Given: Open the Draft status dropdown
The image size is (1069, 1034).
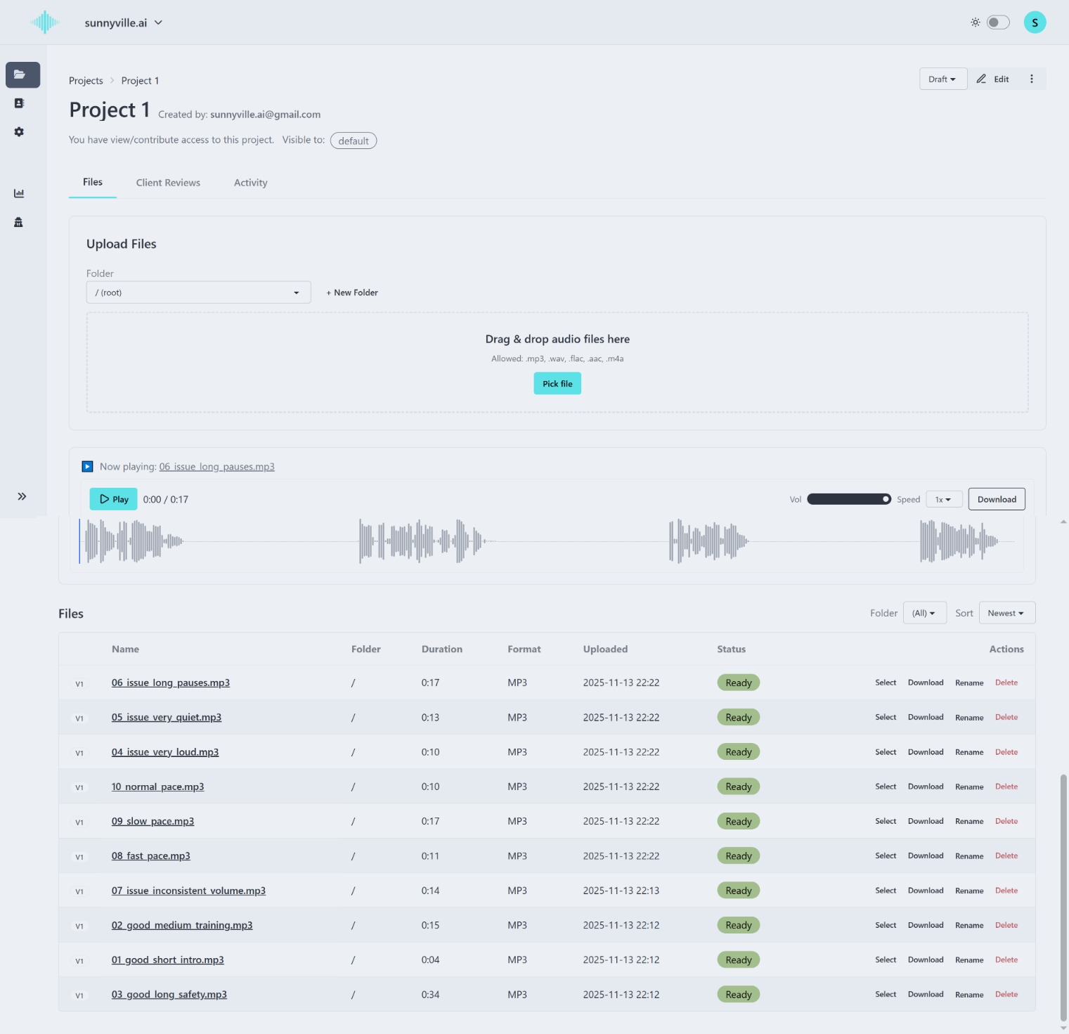Looking at the screenshot, I should [942, 79].
